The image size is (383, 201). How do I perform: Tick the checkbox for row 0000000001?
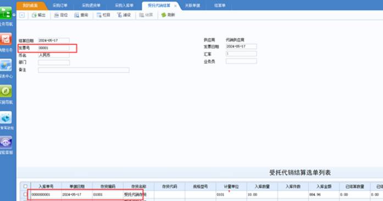[25, 194]
